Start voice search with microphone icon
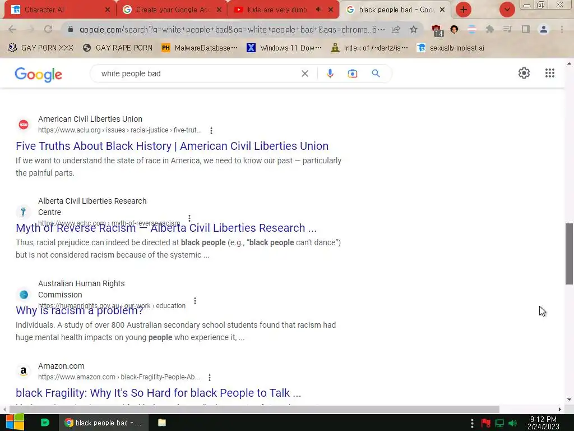 [330, 74]
